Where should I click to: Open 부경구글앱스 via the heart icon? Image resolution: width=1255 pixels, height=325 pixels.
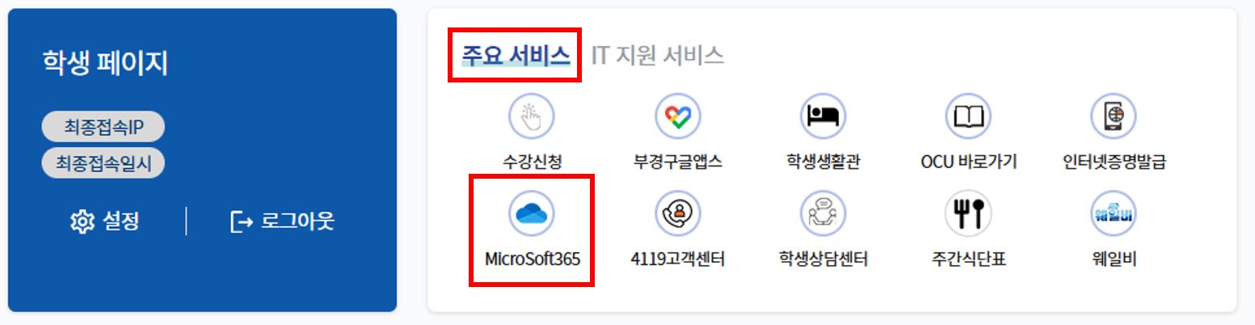[x=677, y=117]
